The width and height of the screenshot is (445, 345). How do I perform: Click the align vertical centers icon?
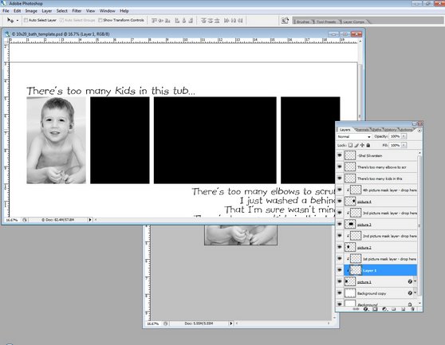click(x=161, y=21)
